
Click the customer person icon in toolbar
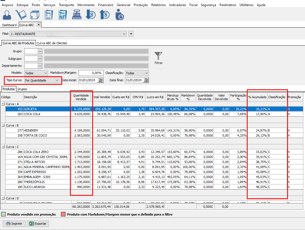point(7,15)
